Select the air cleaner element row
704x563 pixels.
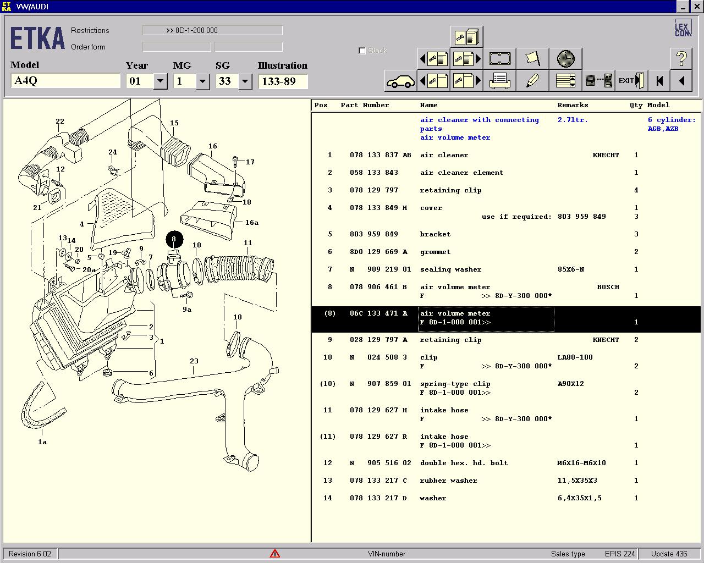(x=506, y=173)
